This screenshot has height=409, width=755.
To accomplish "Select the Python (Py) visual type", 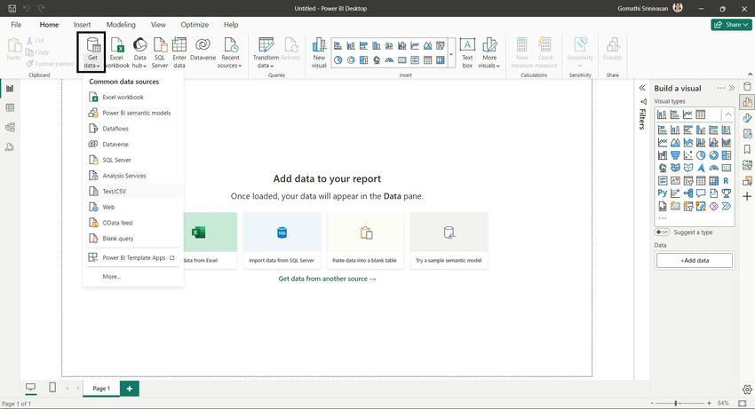I will 663,193.
